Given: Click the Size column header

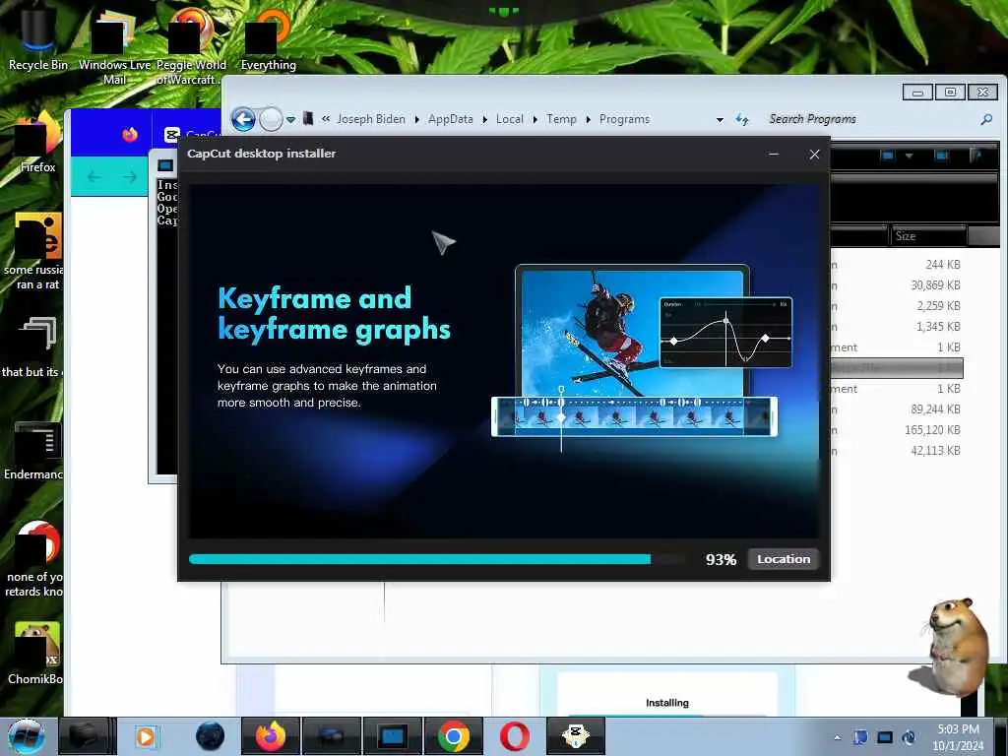Looking at the screenshot, I should coord(928,236).
